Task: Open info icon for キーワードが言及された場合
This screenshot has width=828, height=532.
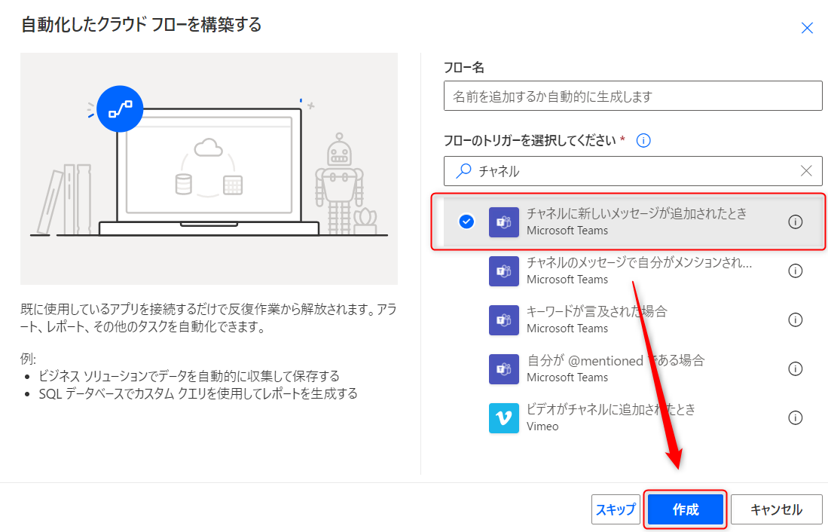Action: [x=796, y=320]
